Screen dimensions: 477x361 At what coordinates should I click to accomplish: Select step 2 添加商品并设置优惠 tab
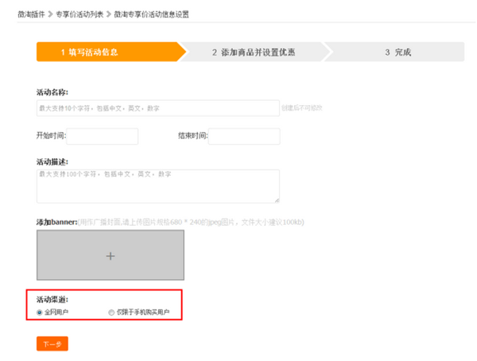pos(254,52)
